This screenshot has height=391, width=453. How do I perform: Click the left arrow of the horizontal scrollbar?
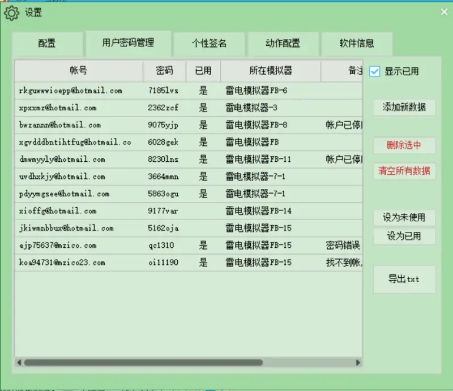point(19,362)
